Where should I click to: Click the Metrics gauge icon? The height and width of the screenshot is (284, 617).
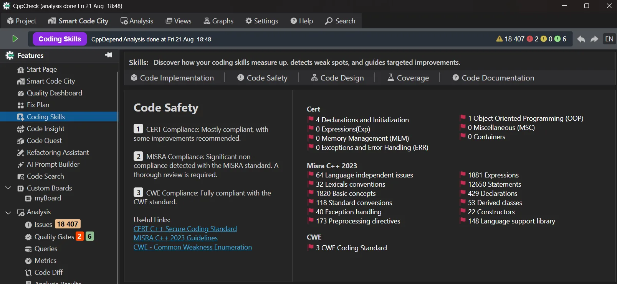click(28, 261)
